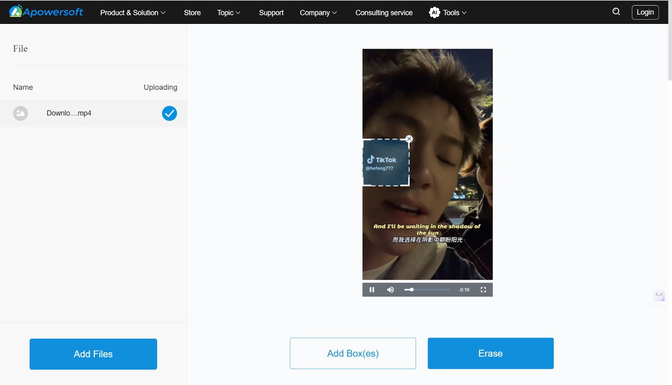Click the -0:16 remaining time
Viewport: 672px width, 385px height.
[464, 290]
